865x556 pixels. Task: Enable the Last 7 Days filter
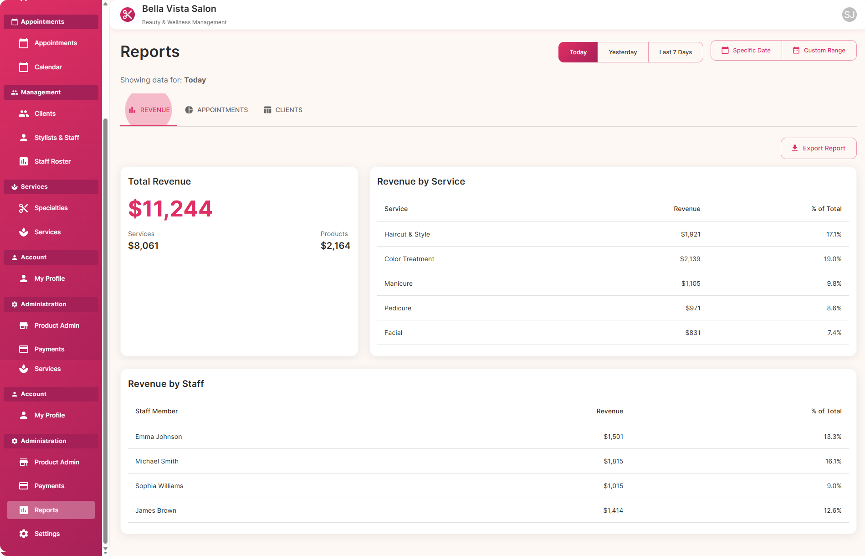[x=675, y=52]
